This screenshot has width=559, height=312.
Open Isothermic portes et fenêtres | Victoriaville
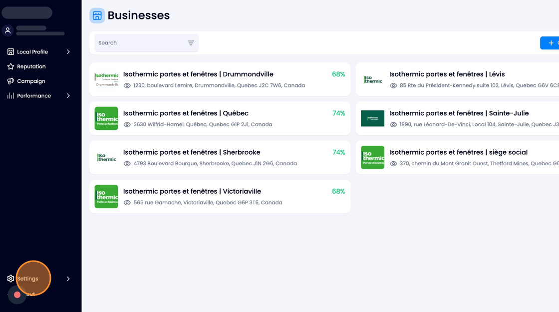[192, 191]
